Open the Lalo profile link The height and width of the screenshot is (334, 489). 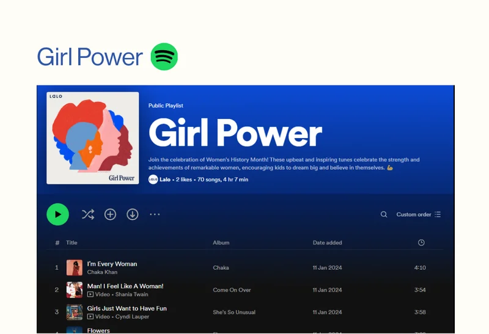165,180
